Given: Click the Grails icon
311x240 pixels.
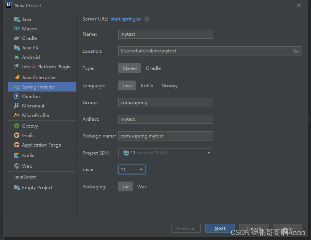Looking at the screenshot, I should [17, 135].
